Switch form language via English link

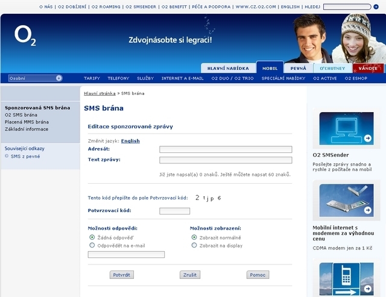pyautogui.click(x=130, y=141)
